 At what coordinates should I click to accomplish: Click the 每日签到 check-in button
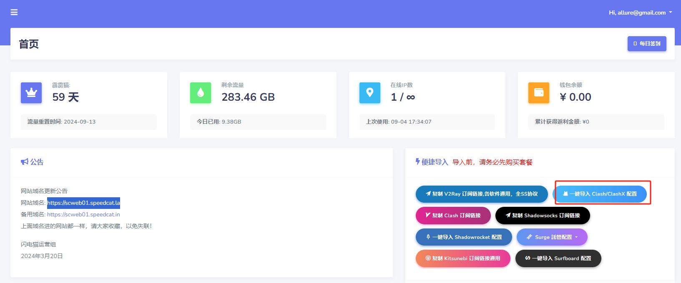646,44
